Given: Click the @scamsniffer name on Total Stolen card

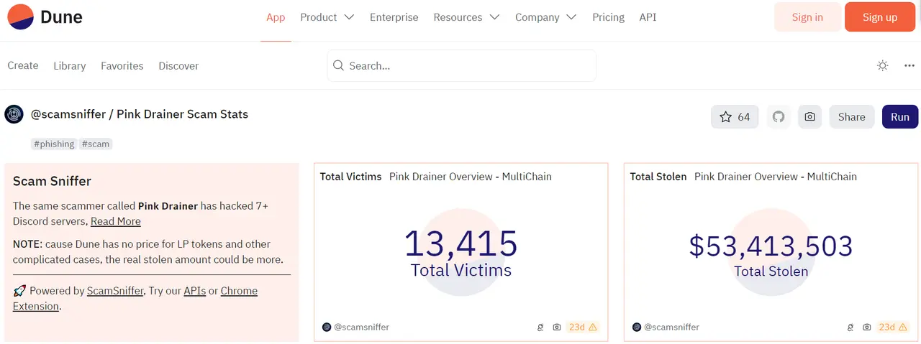Looking at the screenshot, I should [672, 327].
